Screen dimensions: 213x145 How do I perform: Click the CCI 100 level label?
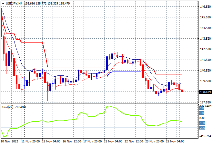click(x=202, y=113)
